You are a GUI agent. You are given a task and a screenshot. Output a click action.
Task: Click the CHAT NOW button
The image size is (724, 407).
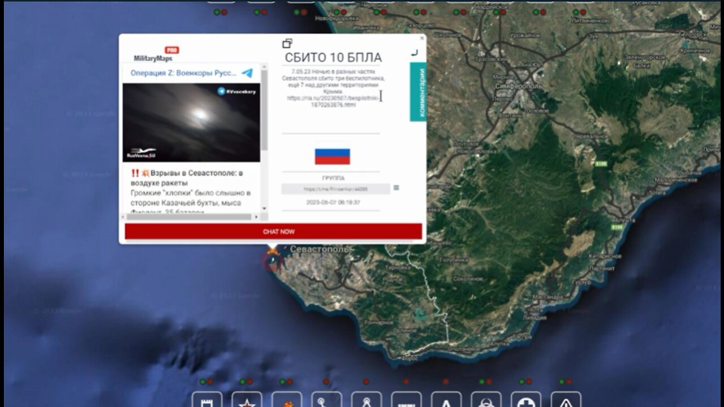coord(273,231)
